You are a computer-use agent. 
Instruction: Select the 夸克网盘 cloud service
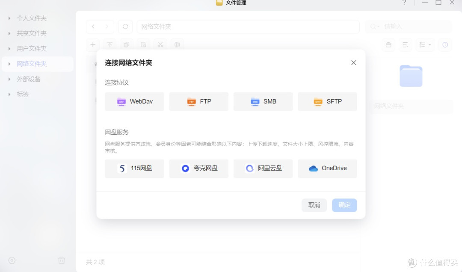(198, 168)
